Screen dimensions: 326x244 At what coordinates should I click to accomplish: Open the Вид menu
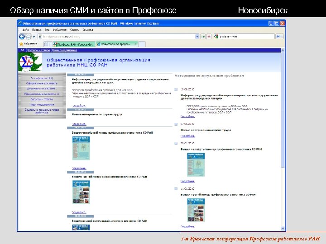pyautogui.click(x=47, y=30)
